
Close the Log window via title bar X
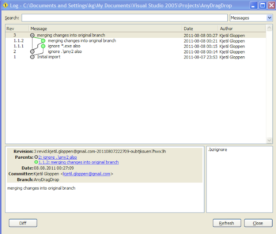click(x=272, y=6)
